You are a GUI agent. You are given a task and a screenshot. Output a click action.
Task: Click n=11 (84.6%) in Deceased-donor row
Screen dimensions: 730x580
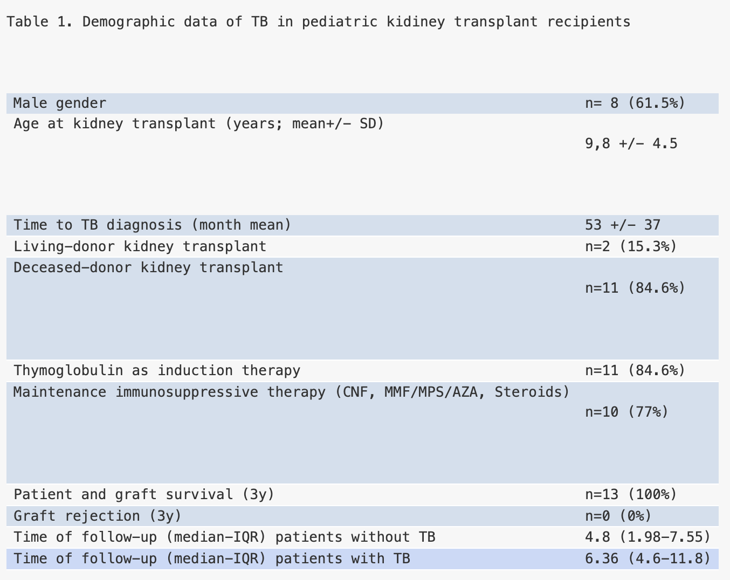(x=635, y=288)
